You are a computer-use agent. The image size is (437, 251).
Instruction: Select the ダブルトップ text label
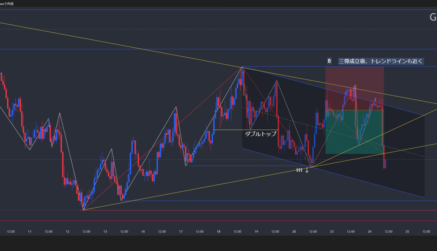pos(260,134)
